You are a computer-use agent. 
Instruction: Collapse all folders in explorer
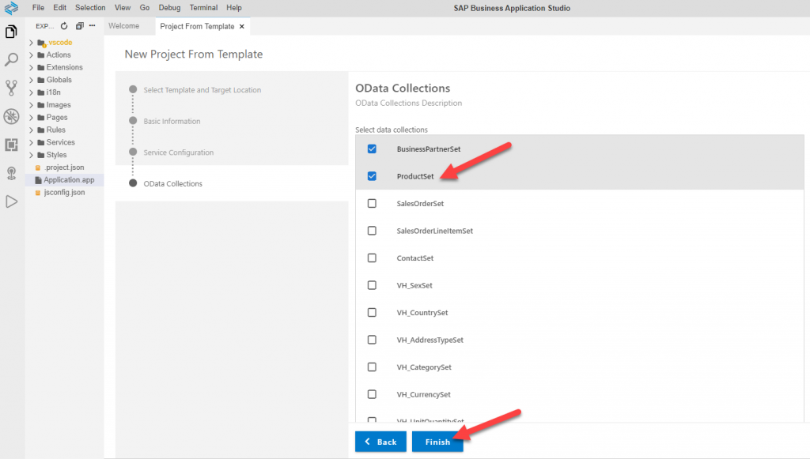(79, 26)
